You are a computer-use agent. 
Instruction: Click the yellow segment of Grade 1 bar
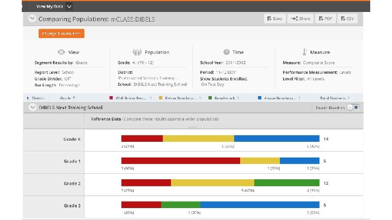(260, 161)
